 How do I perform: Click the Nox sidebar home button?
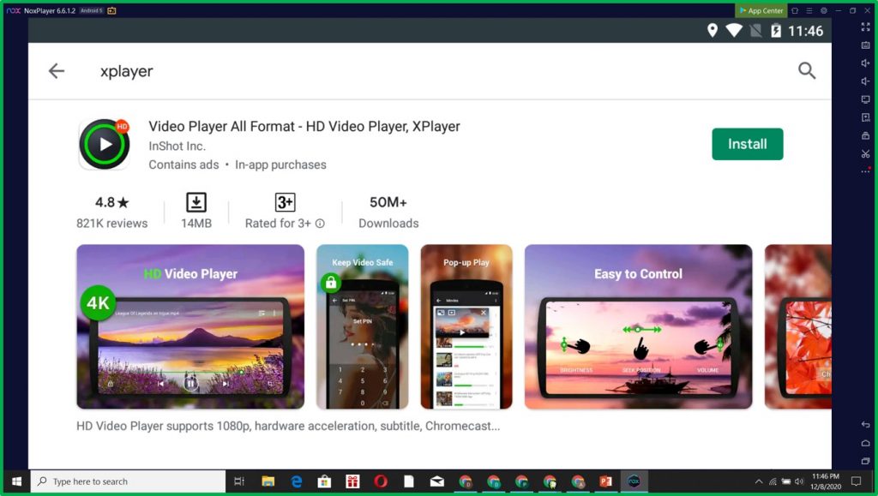tap(866, 444)
